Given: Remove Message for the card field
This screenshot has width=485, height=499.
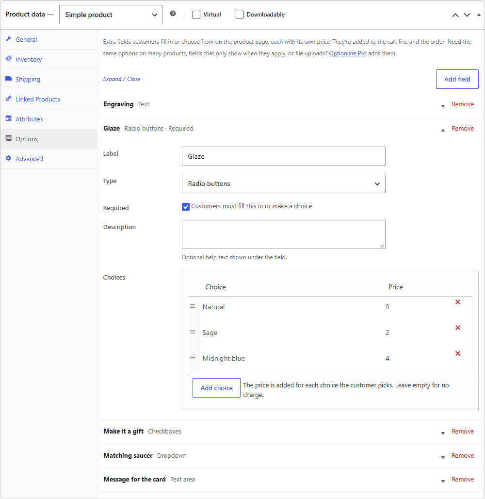Looking at the screenshot, I should click(463, 479).
